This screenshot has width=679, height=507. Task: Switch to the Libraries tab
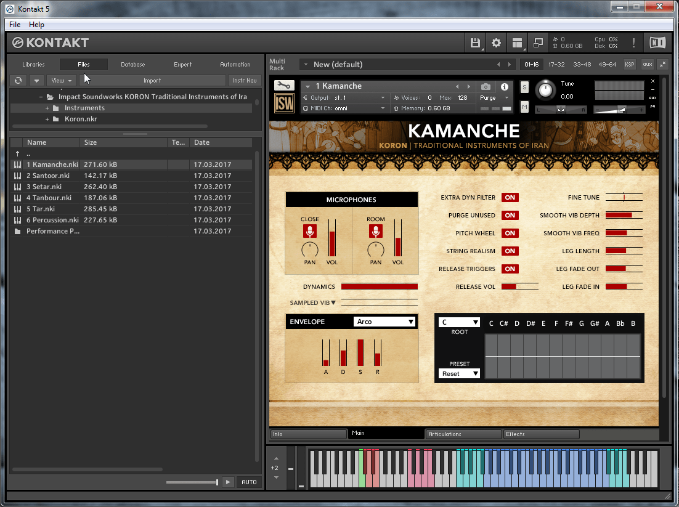click(x=33, y=65)
